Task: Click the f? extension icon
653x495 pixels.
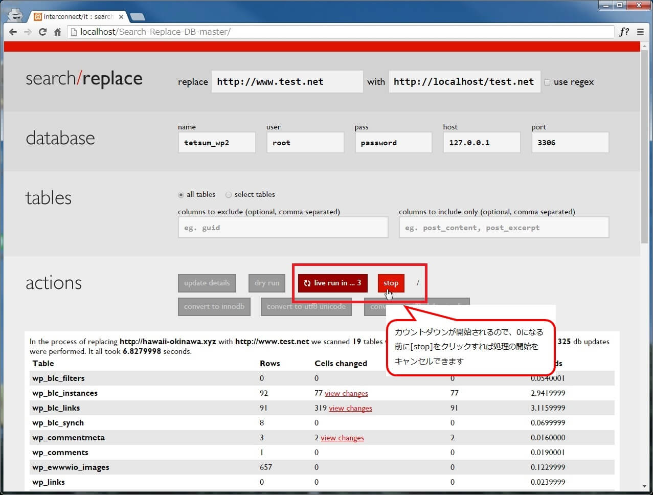Action: (624, 32)
